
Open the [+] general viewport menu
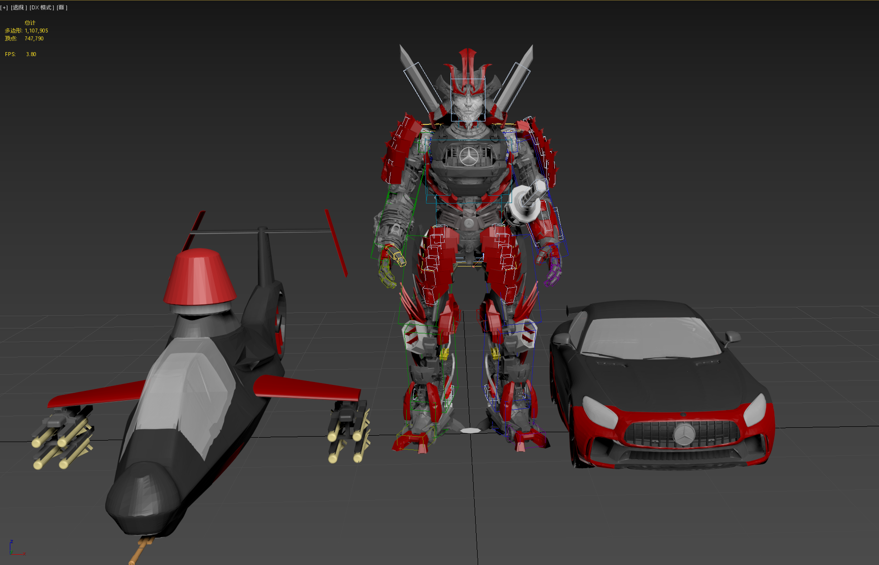4,7
